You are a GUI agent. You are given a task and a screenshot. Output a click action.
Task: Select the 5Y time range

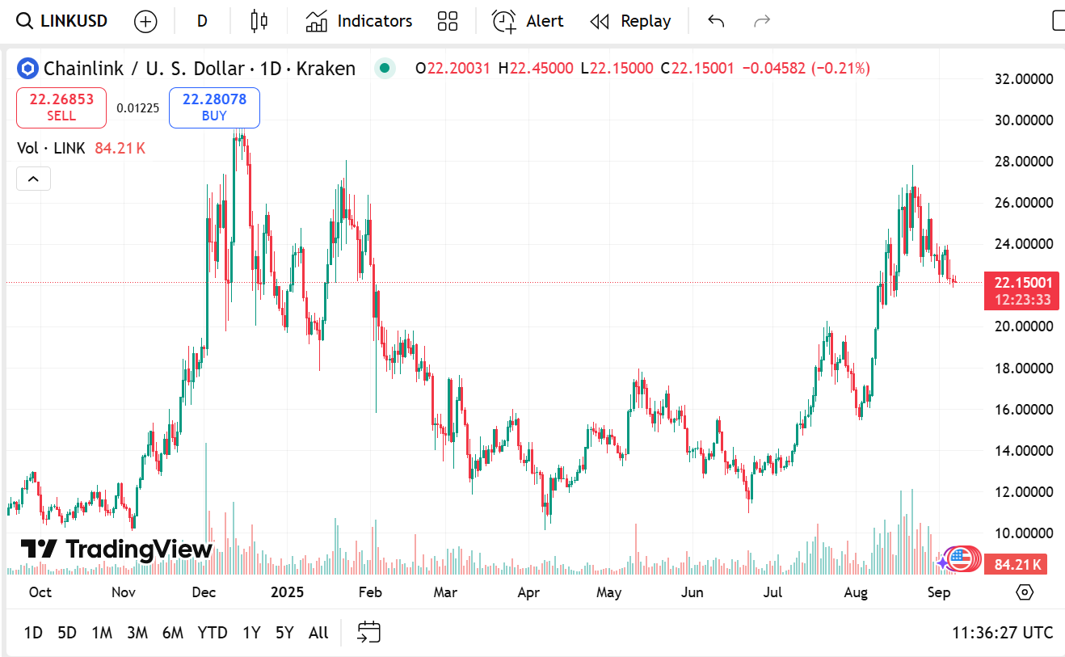(284, 633)
